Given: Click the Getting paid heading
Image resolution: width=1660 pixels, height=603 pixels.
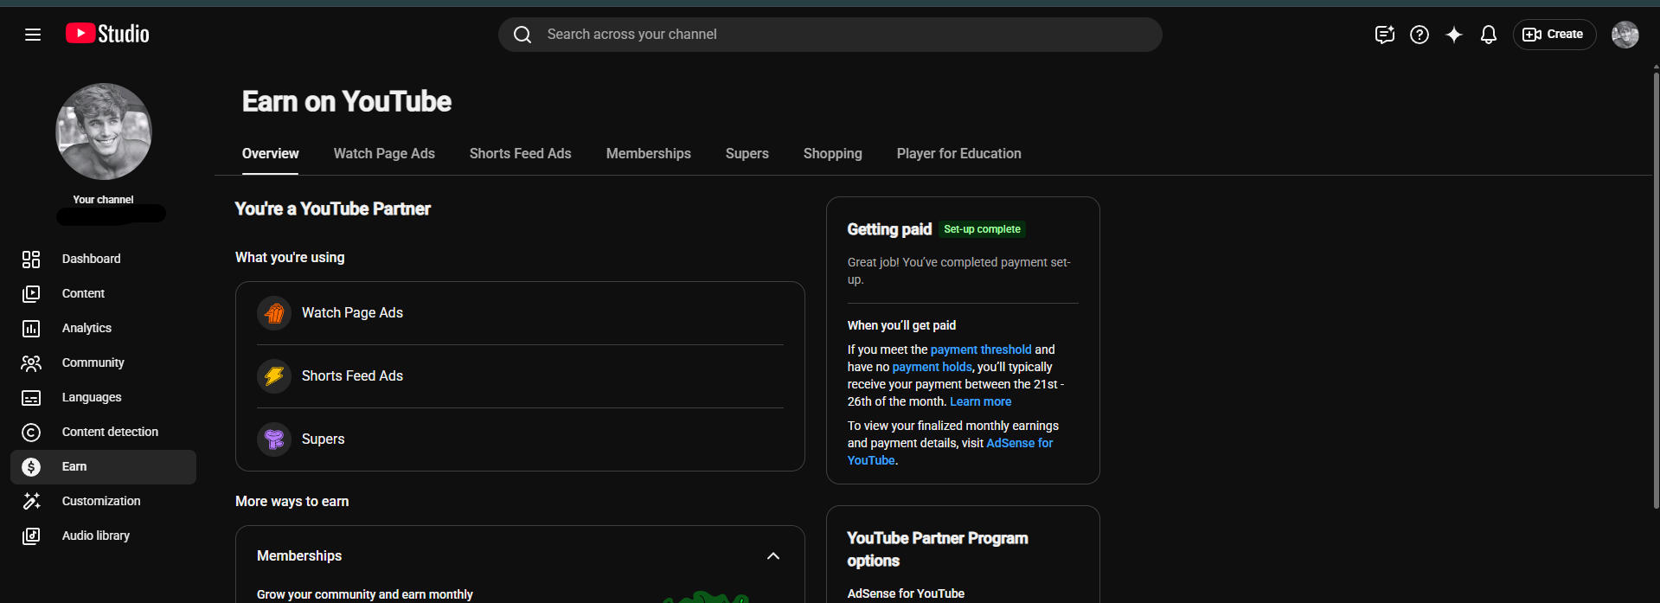Looking at the screenshot, I should click(x=889, y=229).
